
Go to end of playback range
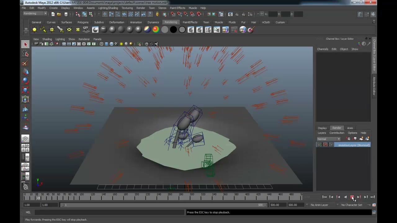click(372, 197)
